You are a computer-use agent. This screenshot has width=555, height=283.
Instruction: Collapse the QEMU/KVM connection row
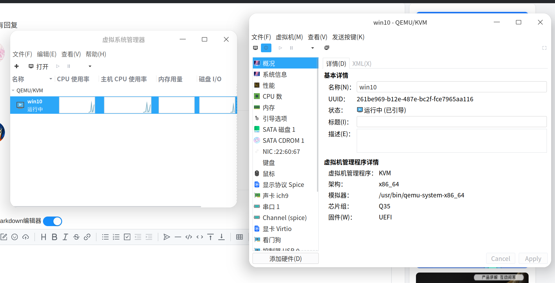[13, 91]
